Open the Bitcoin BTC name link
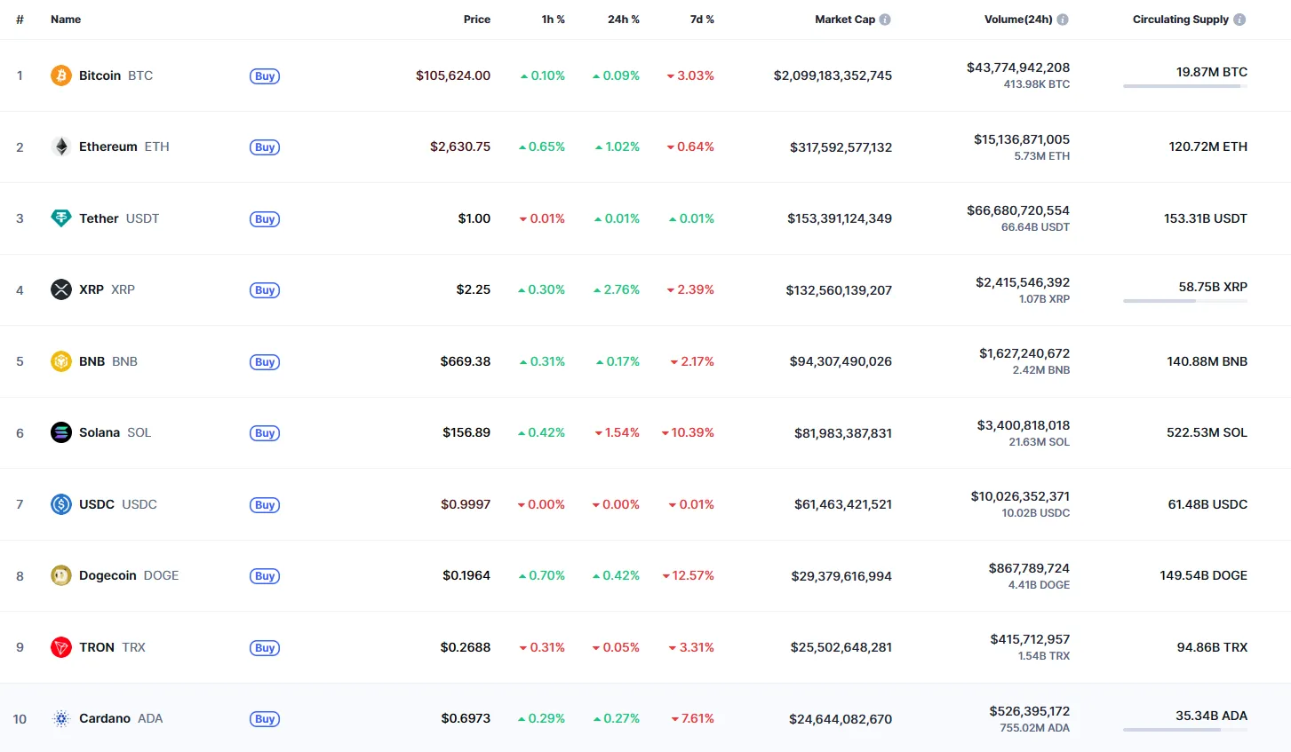 116,75
